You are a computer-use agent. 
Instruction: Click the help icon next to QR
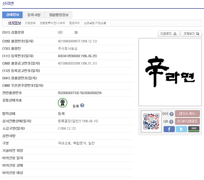point(172,122)
